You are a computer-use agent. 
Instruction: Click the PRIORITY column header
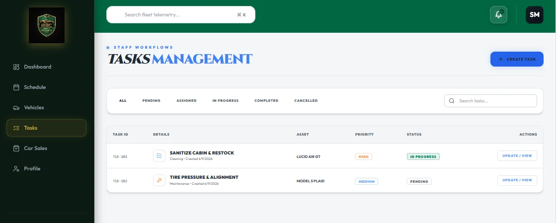[365, 135]
